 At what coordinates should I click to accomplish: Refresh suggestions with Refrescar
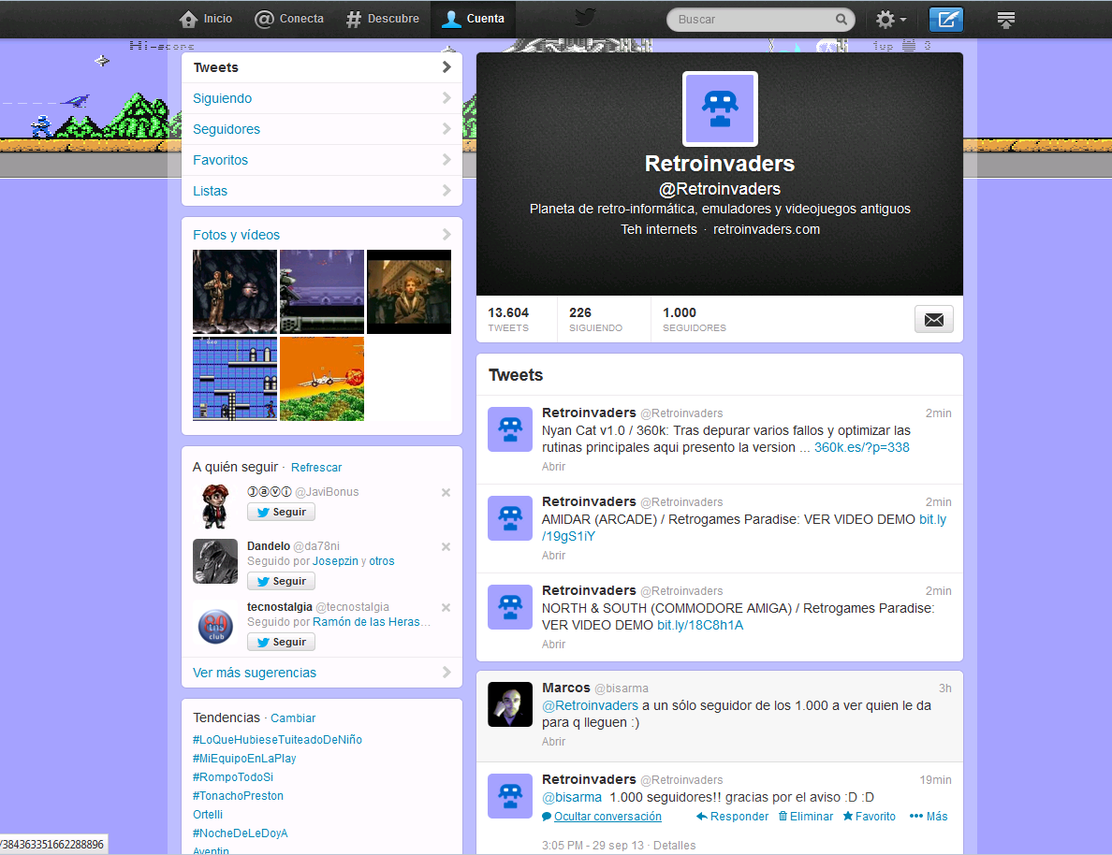pyautogui.click(x=316, y=468)
